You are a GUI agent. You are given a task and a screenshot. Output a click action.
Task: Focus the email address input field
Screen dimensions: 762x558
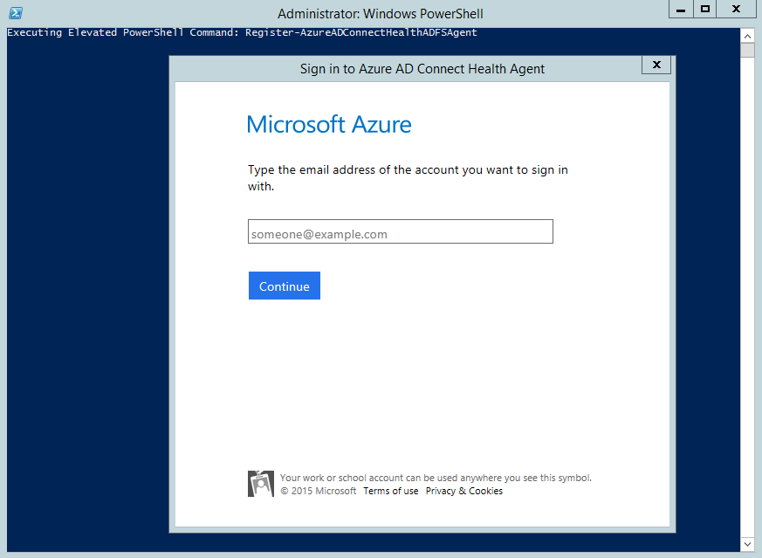point(401,231)
